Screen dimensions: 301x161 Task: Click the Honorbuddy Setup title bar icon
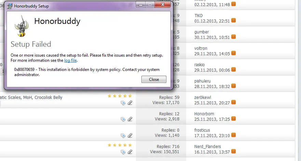[x=10, y=6]
